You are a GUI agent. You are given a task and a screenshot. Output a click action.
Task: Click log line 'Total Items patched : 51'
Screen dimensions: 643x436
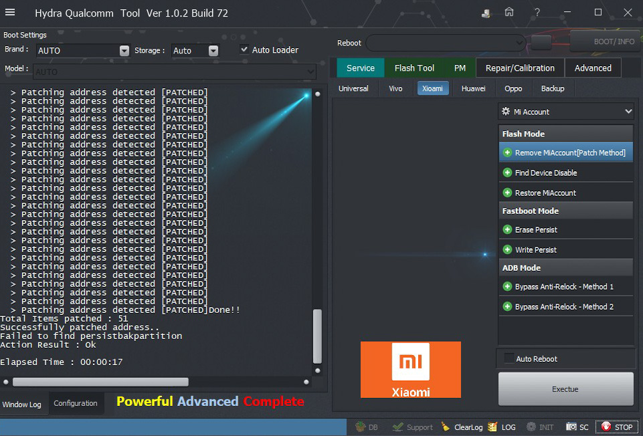pos(64,319)
